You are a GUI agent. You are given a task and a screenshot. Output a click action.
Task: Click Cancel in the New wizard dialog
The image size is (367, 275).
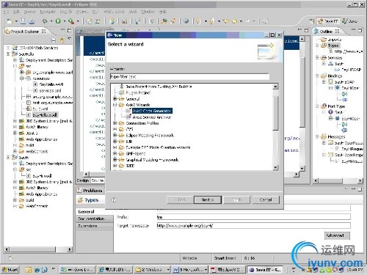(266, 199)
